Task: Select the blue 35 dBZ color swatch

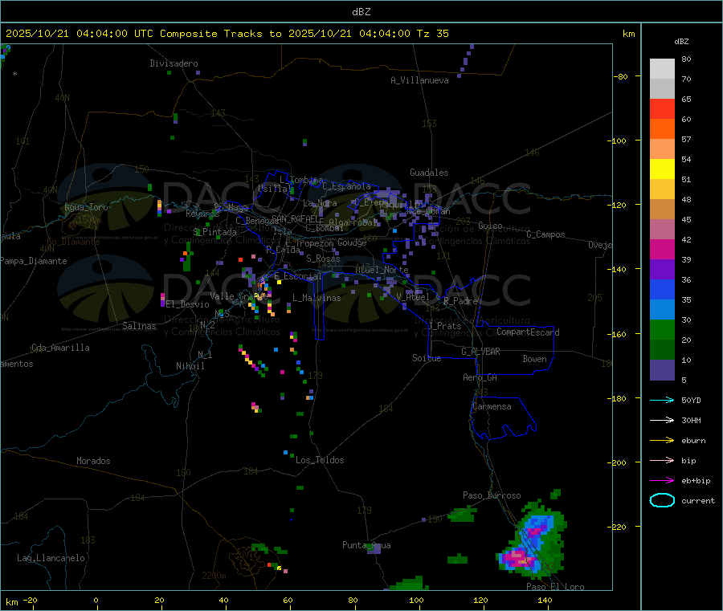Action: 662,290
